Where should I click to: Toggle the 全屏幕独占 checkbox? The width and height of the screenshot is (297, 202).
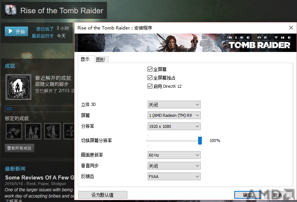150,78
